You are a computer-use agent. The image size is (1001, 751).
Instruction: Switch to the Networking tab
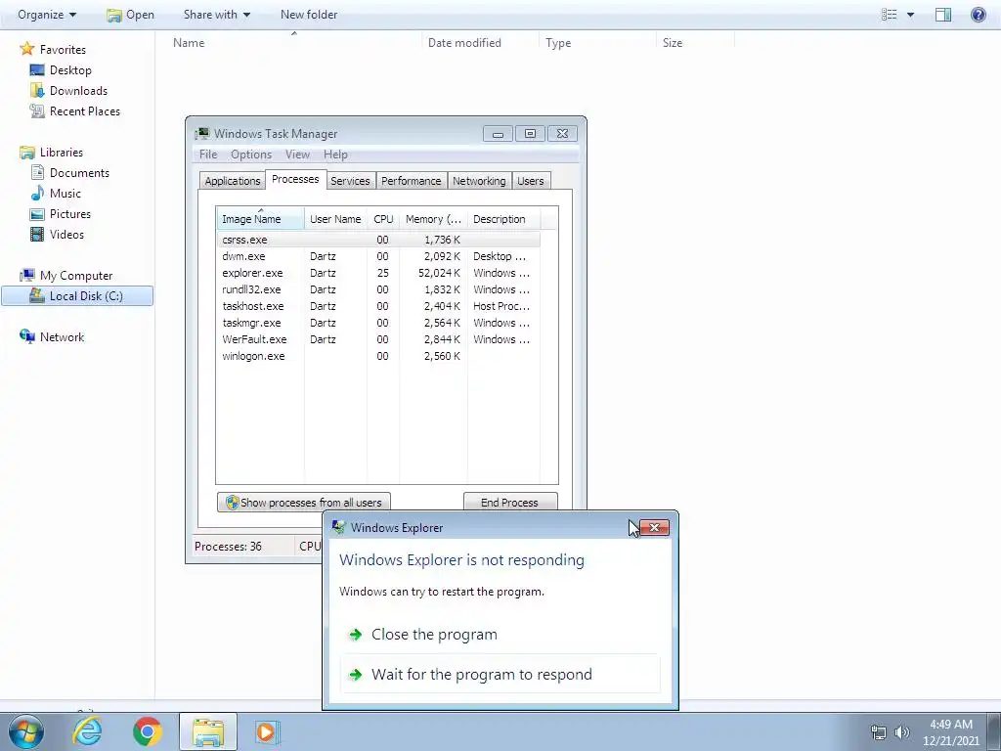(x=479, y=181)
